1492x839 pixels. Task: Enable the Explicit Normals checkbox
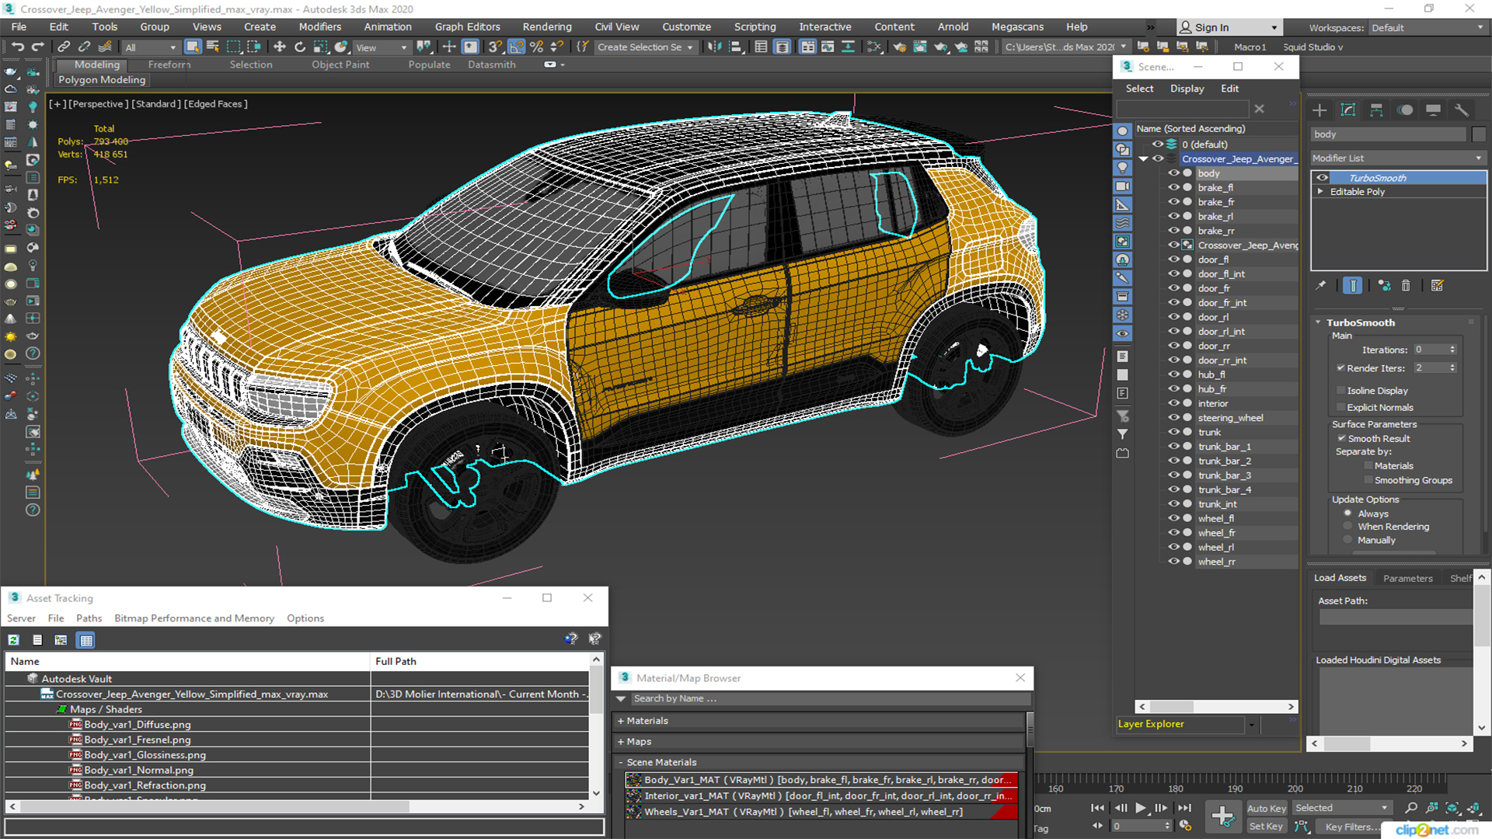click(x=1340, y=408)
